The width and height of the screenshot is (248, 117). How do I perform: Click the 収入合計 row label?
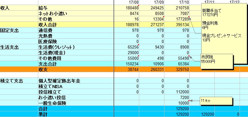point(76,25)
